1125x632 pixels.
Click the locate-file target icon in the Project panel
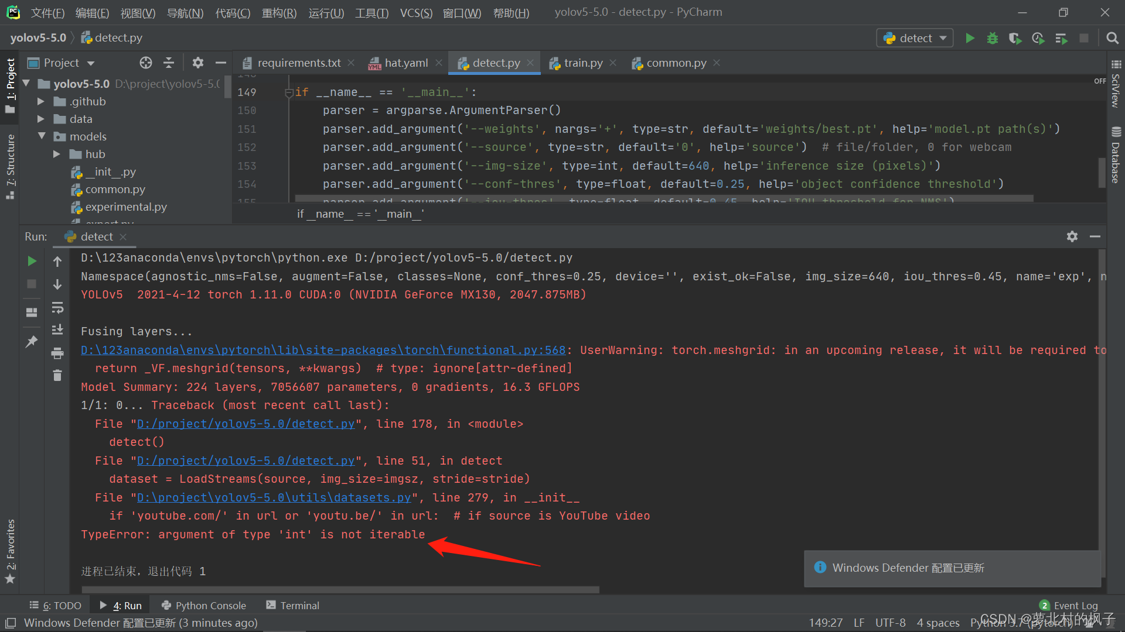[146, 63]
